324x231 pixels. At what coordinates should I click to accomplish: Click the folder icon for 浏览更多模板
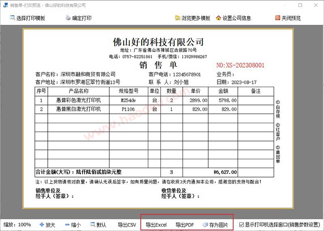point(177,18)
